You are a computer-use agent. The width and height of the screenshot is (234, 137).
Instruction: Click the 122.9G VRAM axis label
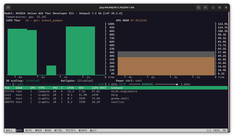click(x=223, y=24)
